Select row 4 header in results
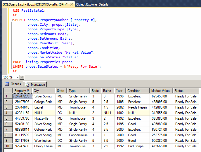Viewport: 201px width, 152px height. (x=8, y=113)
